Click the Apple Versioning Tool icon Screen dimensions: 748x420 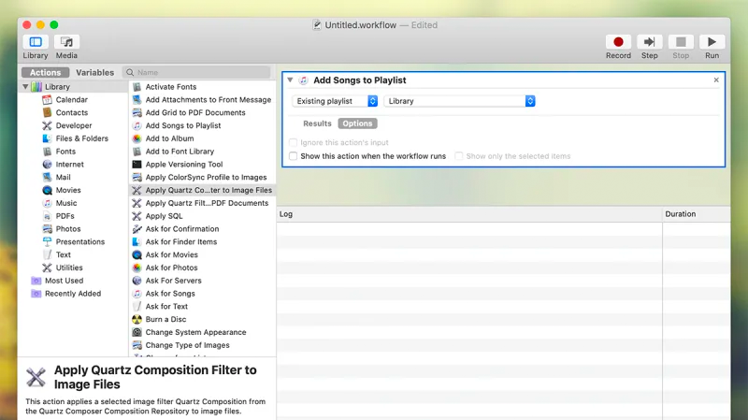[x=137, y=165]
